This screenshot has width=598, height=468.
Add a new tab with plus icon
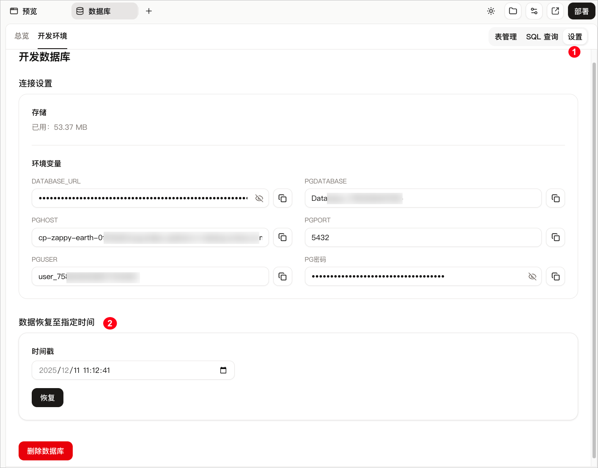click(149, 11)
